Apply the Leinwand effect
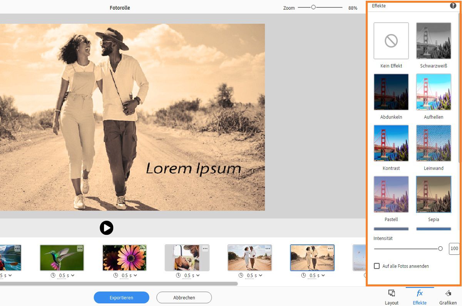This screenshot has height=306, width=462. pos(434,143)
